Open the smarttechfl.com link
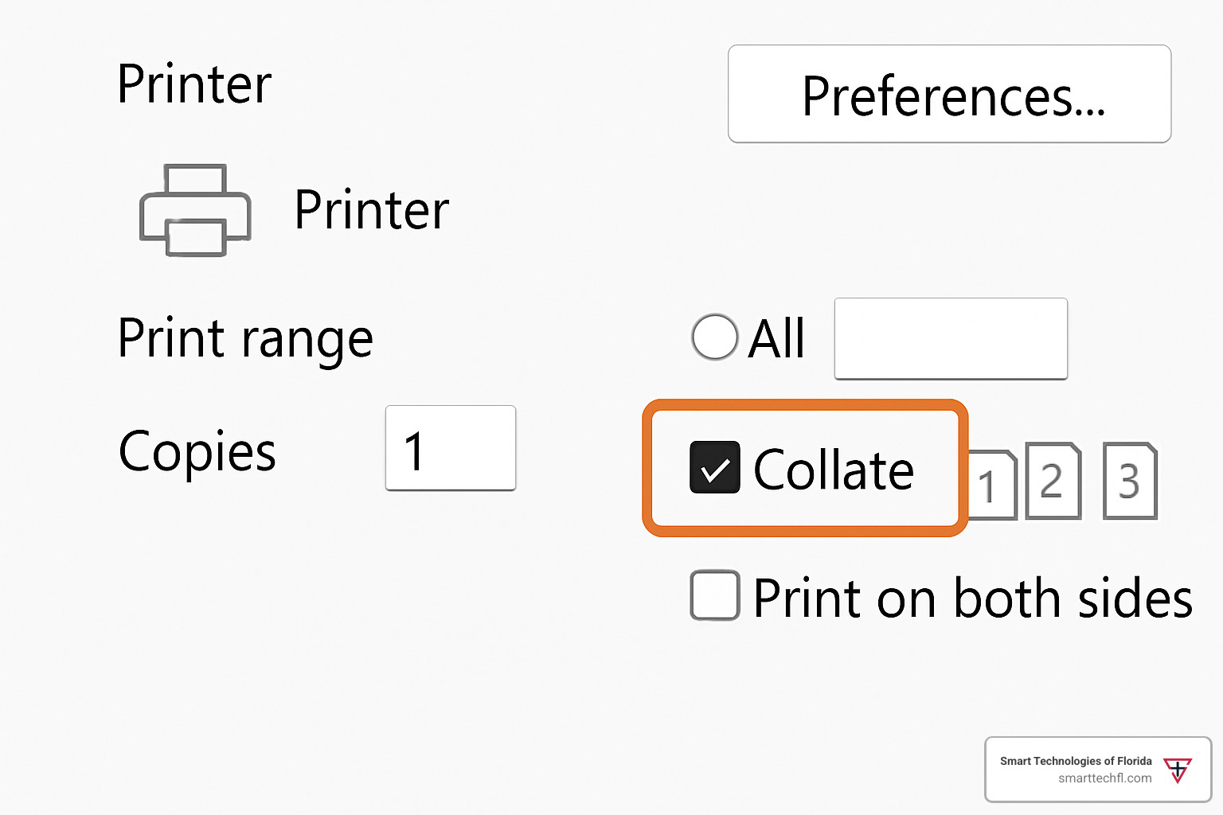The height and width of the screenshot is (815, 1223). point(1104,778)
